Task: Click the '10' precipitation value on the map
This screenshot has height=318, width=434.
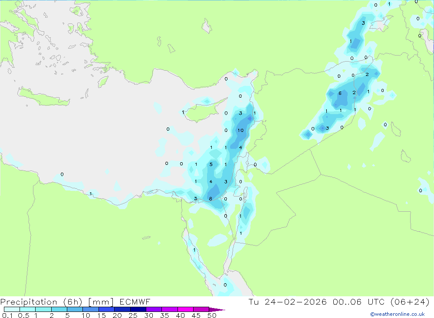Action: [x=240, y=130]
